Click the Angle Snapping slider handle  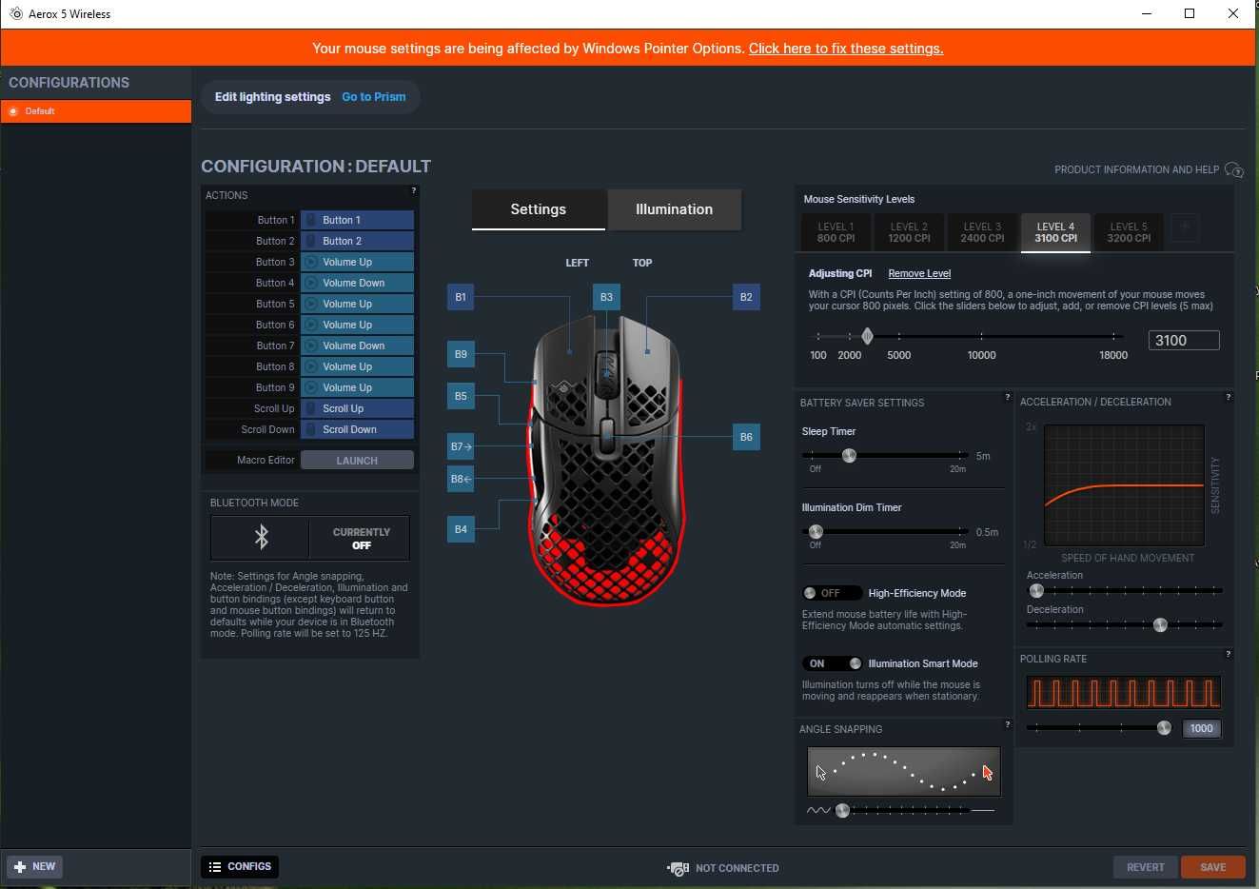842,811
